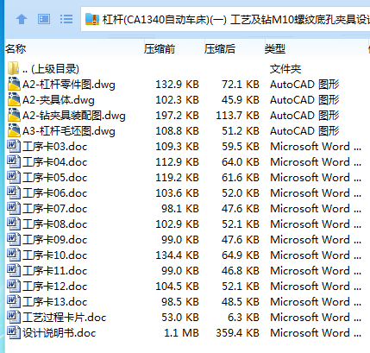This screenshot has height=353, width=370.
Task: Select file name 工序卡11.doc
Action: pos(54,271)
